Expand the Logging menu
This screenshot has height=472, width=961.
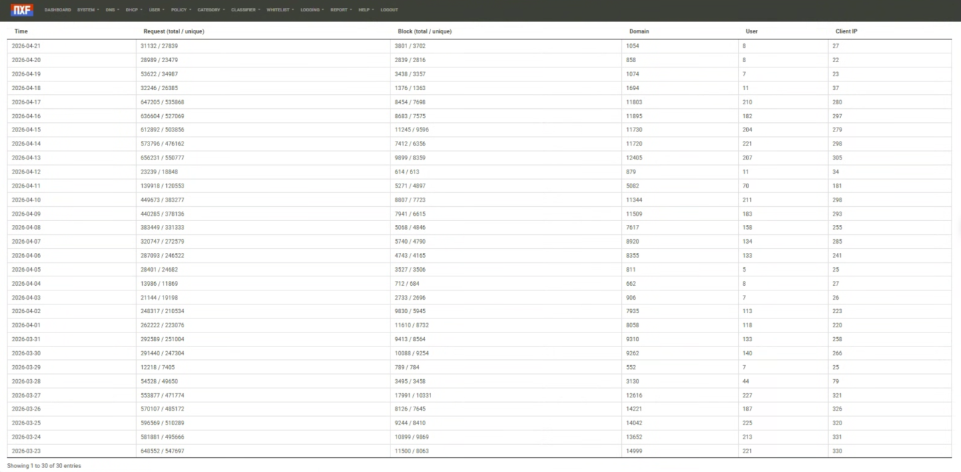[x=312, y=10]
